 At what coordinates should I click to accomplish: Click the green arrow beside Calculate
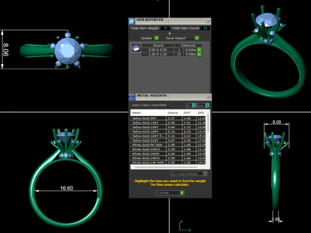[182, 193]
